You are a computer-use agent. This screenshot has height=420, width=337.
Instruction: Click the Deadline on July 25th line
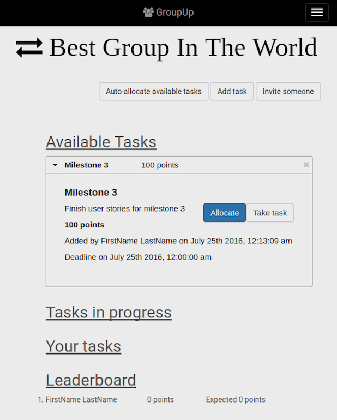[138, 257]
